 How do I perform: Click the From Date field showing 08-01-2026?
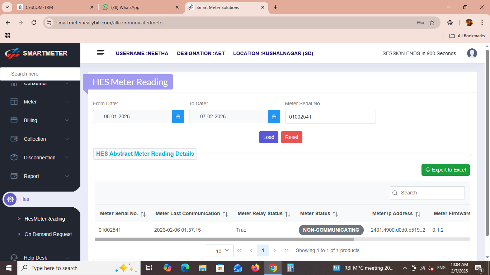[x=133, y=117]
